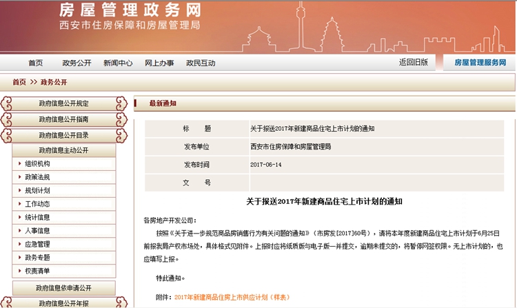This screenshot has height=308, width=517.
Task: Select 政民互动 in the navigation bar
Action: click(x=201, y=63)
